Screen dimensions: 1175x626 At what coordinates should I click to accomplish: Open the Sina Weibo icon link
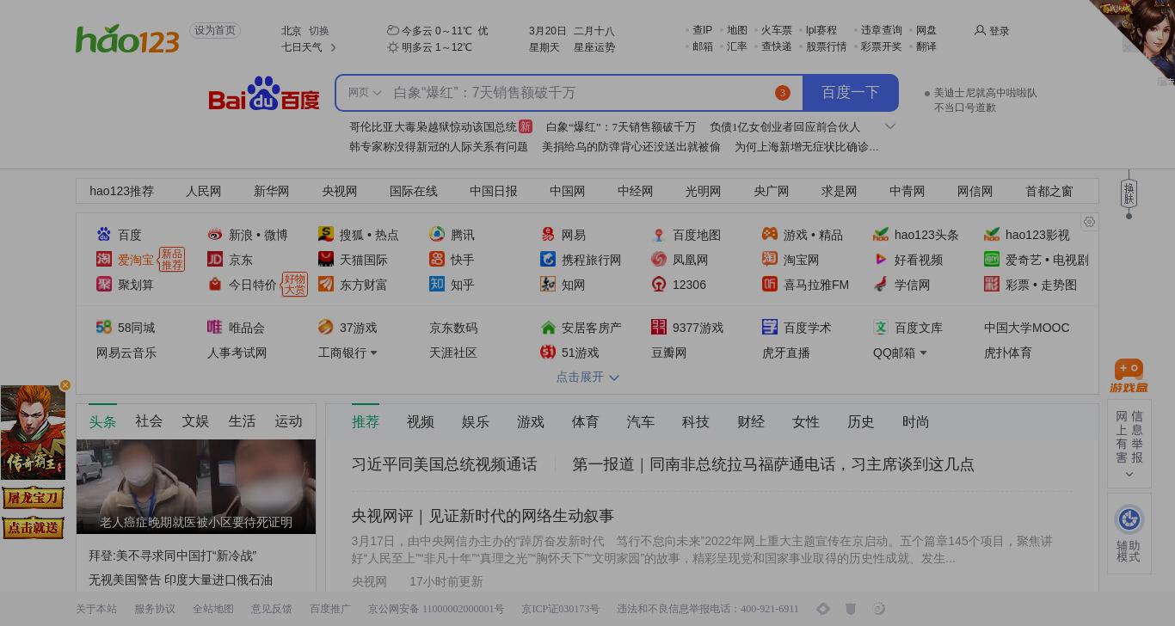(215, 235)
